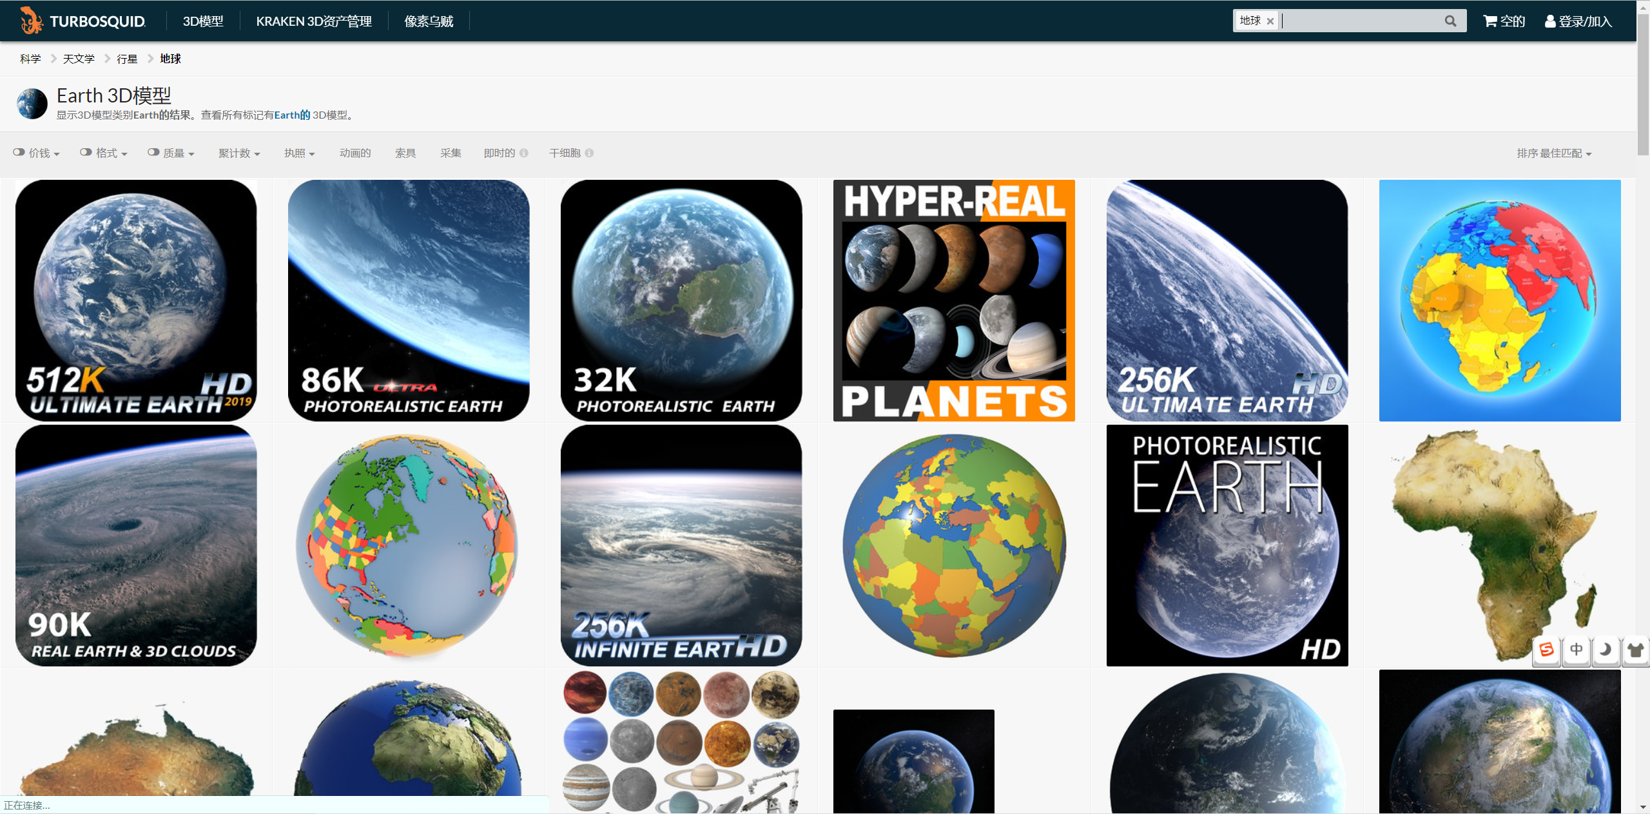Screen dimensions: 1650x814
Task: Toggle Sogou 中 language mode
Action: [1576, 650]
